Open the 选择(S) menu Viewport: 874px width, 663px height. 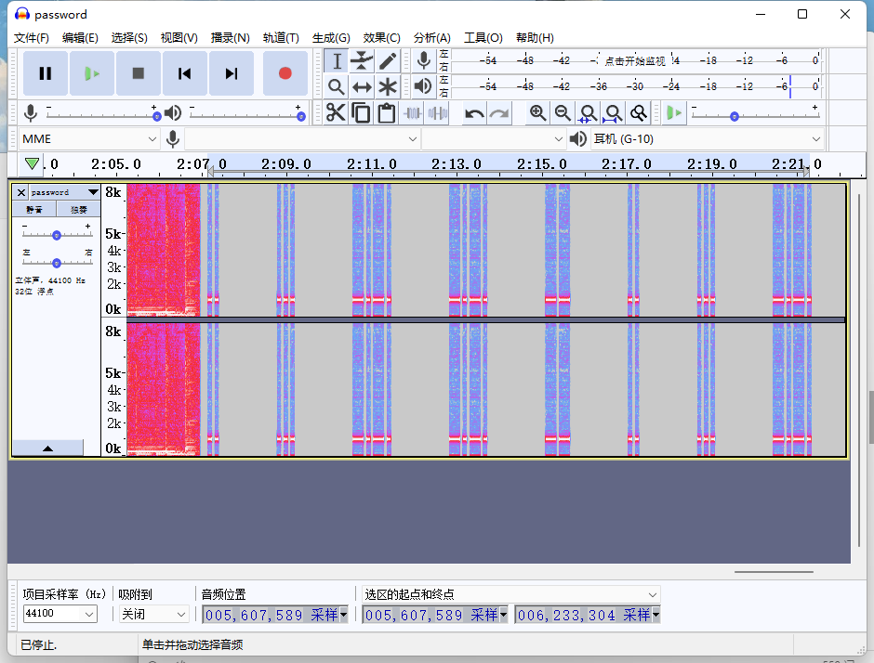128,38
